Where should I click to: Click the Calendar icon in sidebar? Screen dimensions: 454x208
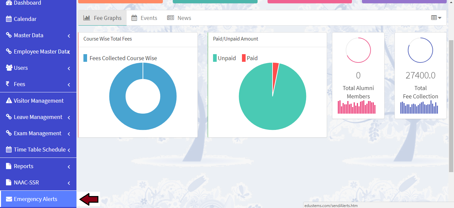(x=9, y=19)
